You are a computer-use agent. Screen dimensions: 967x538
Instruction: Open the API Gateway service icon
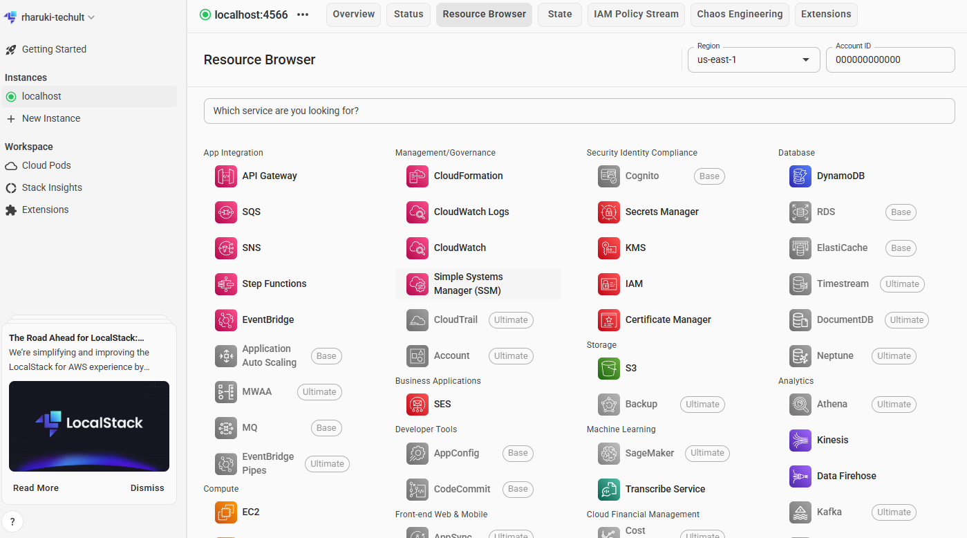click(x=226, y=176)
